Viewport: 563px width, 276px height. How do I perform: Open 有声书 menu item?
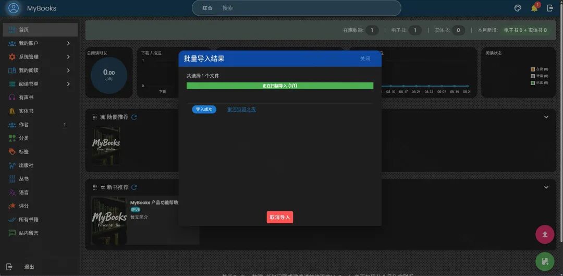pos(40,98)
